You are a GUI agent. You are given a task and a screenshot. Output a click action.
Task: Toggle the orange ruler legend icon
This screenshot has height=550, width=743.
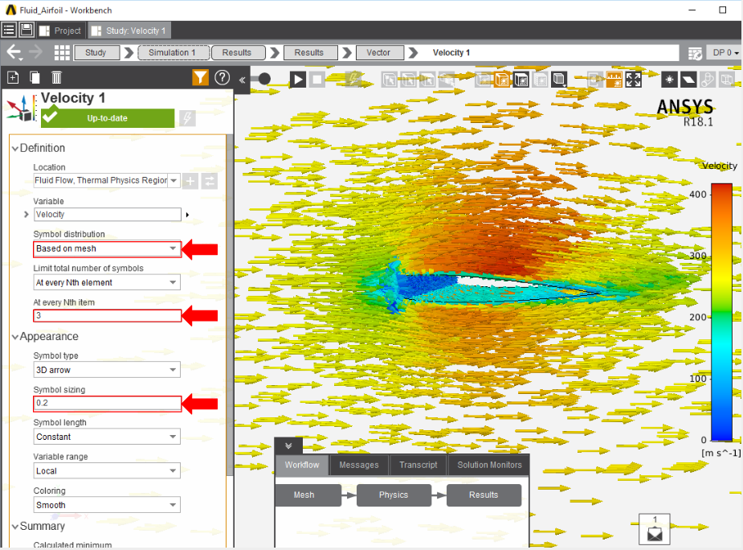(x=614, y=80)
